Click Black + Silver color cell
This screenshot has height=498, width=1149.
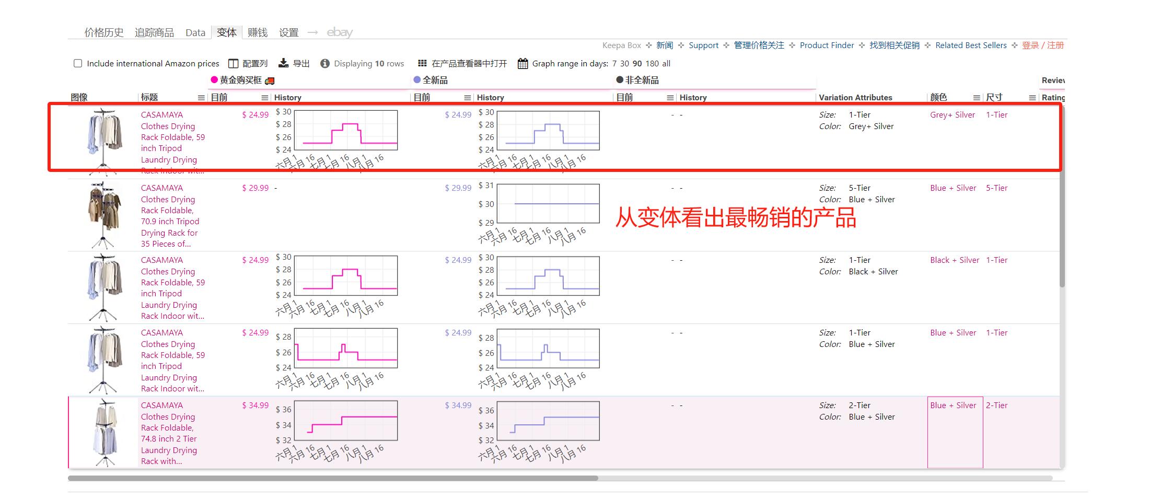[955, 260]
